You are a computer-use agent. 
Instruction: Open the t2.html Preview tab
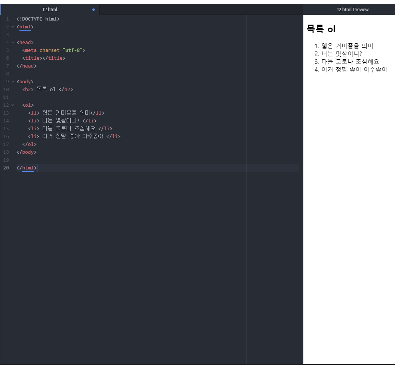353,10
